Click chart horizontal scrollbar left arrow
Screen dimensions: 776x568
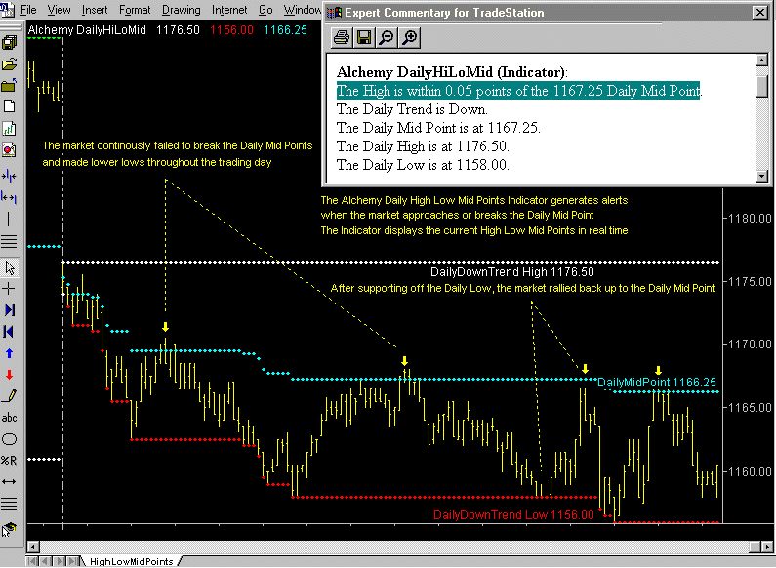click(x=33, y=547)
